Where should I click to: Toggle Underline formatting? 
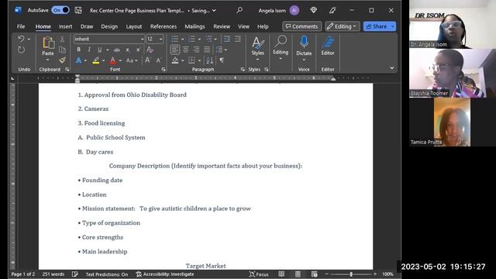pyautogui.click(x=100, y=50)
